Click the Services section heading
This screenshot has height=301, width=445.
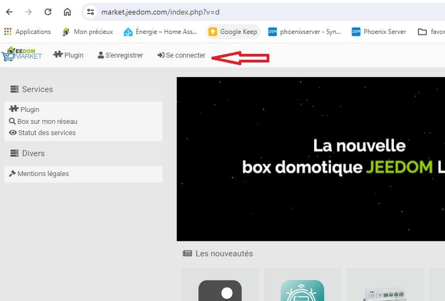click(31, 89)
